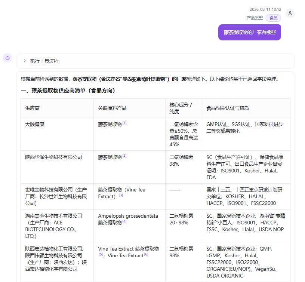The width and height of the screenshot is (305, 282).
Task: Click the heading 一、藤茶提取物供应商清单
Action: [68, 91]
